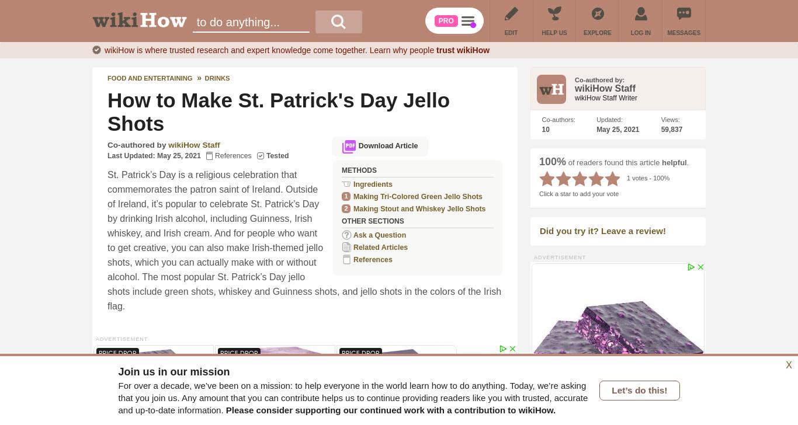Jump to the Ingredients section
798x425 pixels.
tap(373, 184)
